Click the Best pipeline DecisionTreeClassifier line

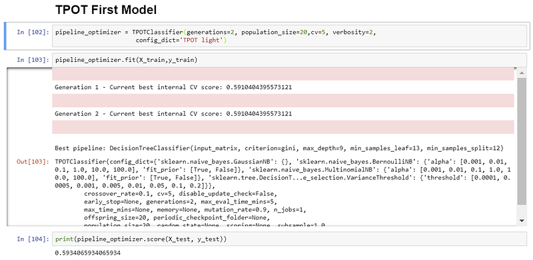278,148
